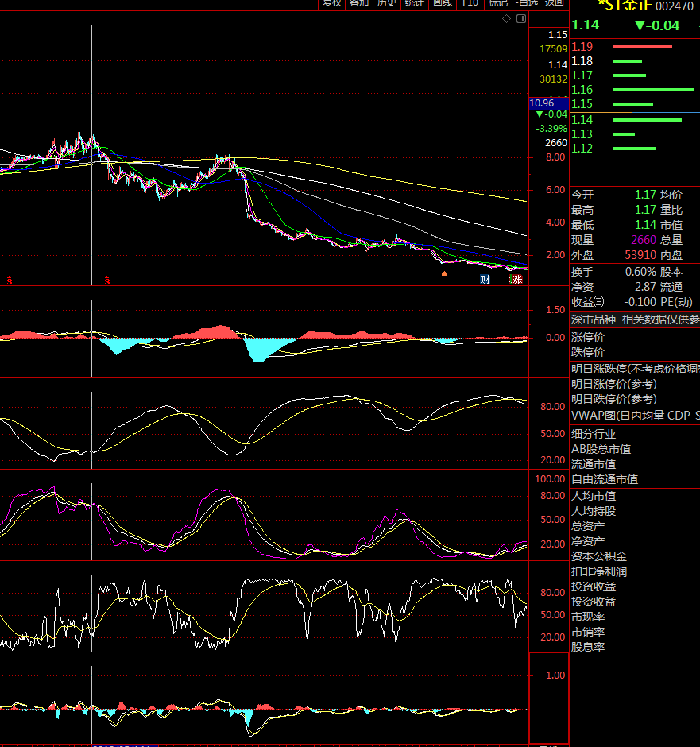
Task: Select the 画线 draw line tool
Action: 442,3
